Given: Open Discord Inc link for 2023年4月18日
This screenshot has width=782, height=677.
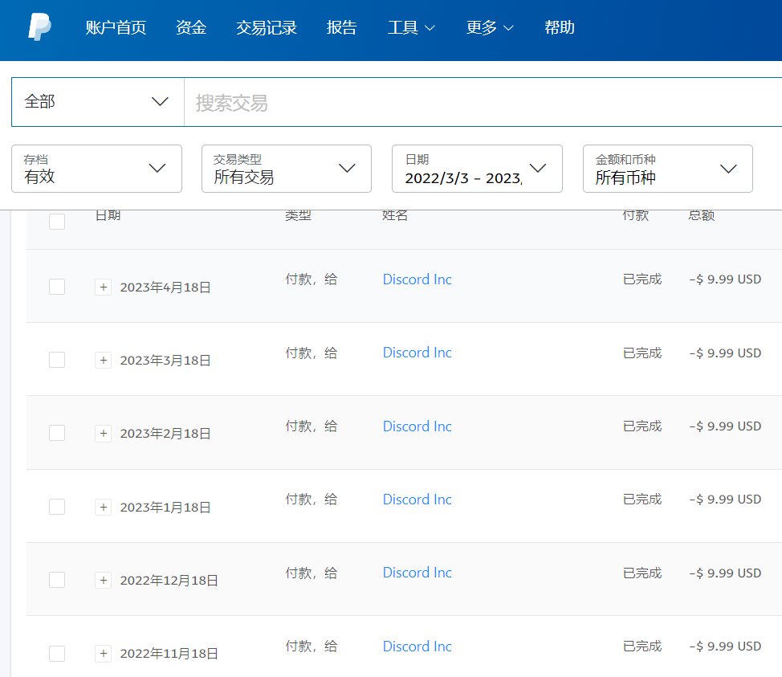Looking at the screenshot, I should click(417, 279).
